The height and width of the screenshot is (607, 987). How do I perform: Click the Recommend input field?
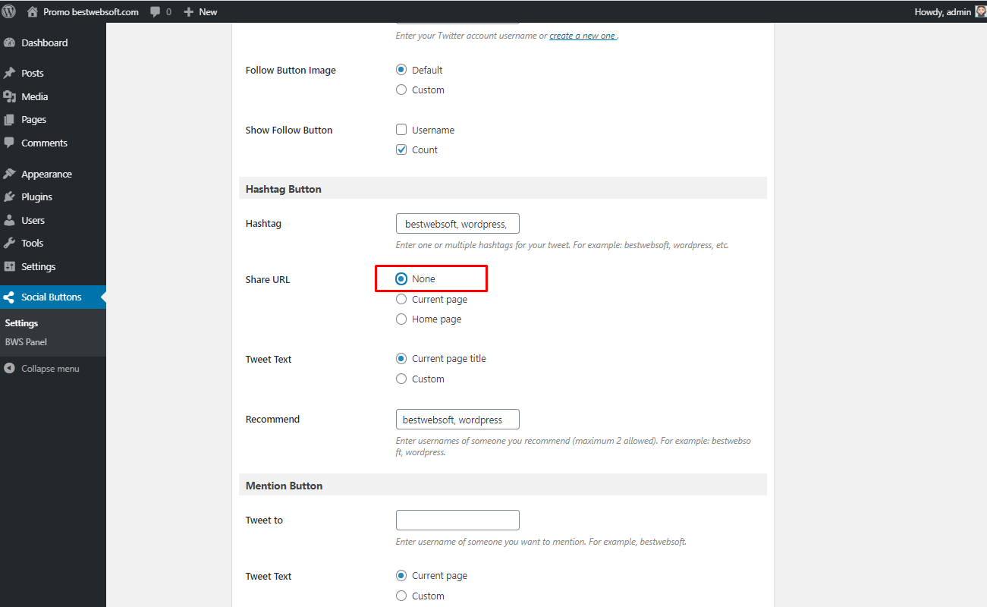pyautogui.click(x=457, y=420)
